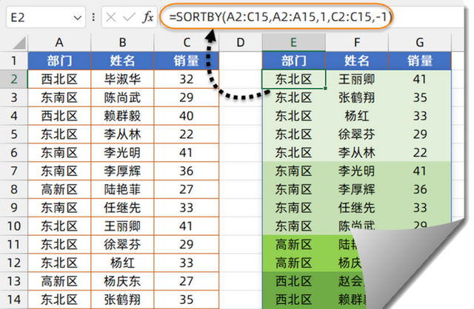Select column G header
The width and height of the screenshot is (474, 309).
[x=420, y=43]
